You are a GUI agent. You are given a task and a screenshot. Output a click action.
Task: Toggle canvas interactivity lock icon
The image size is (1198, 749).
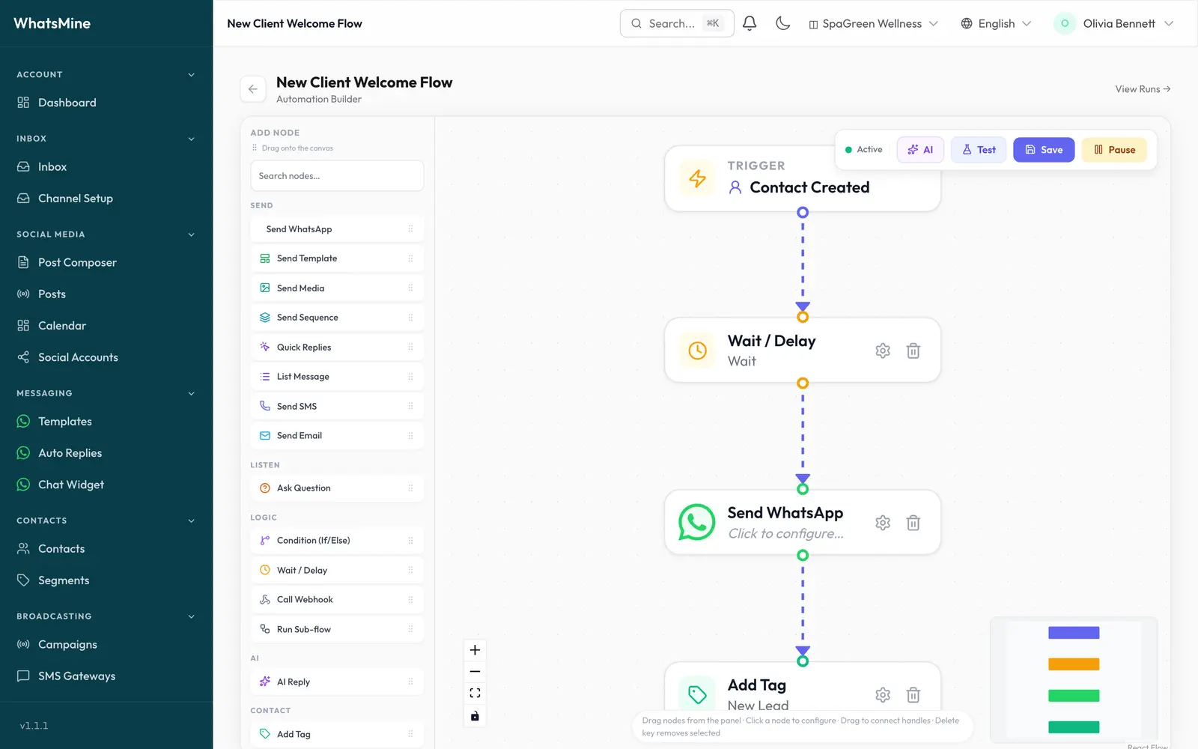[x=475, y=716]
